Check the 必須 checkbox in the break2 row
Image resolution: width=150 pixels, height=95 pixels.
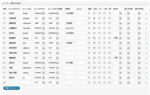coord(94,33)
